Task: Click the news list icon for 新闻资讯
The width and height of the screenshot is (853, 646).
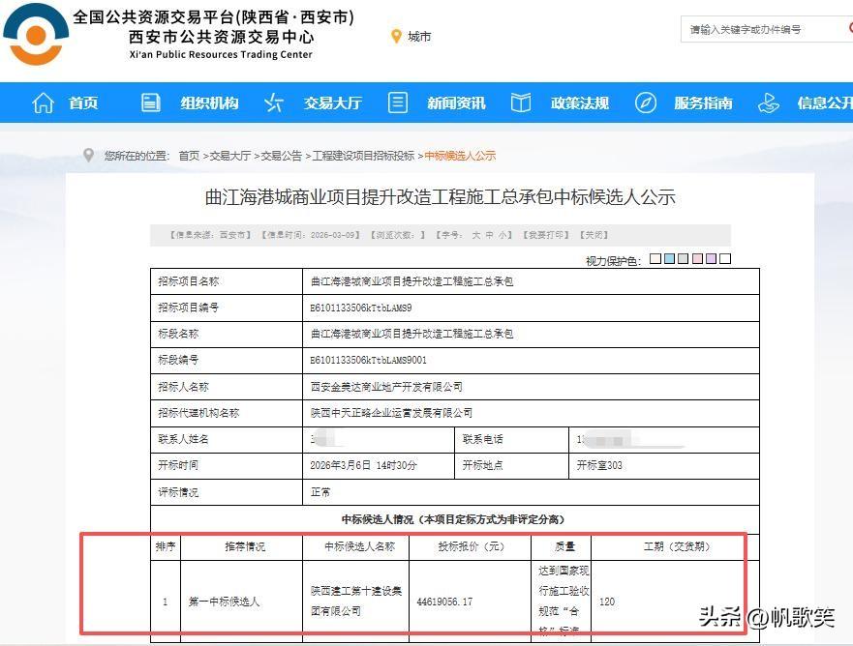Action: [397, 102]
